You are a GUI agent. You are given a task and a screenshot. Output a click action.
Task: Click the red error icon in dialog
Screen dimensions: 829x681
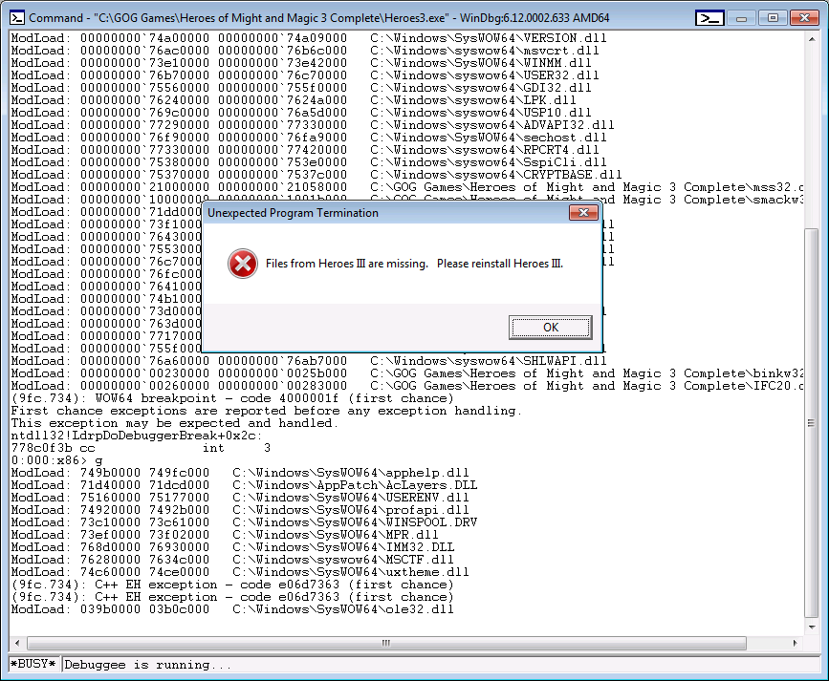(243, 264)
